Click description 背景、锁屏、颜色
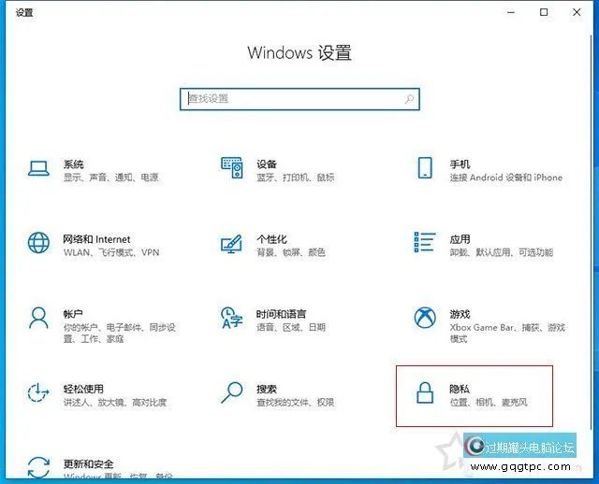Viewport: 599px width, 484px height. [x=291, y=252]
